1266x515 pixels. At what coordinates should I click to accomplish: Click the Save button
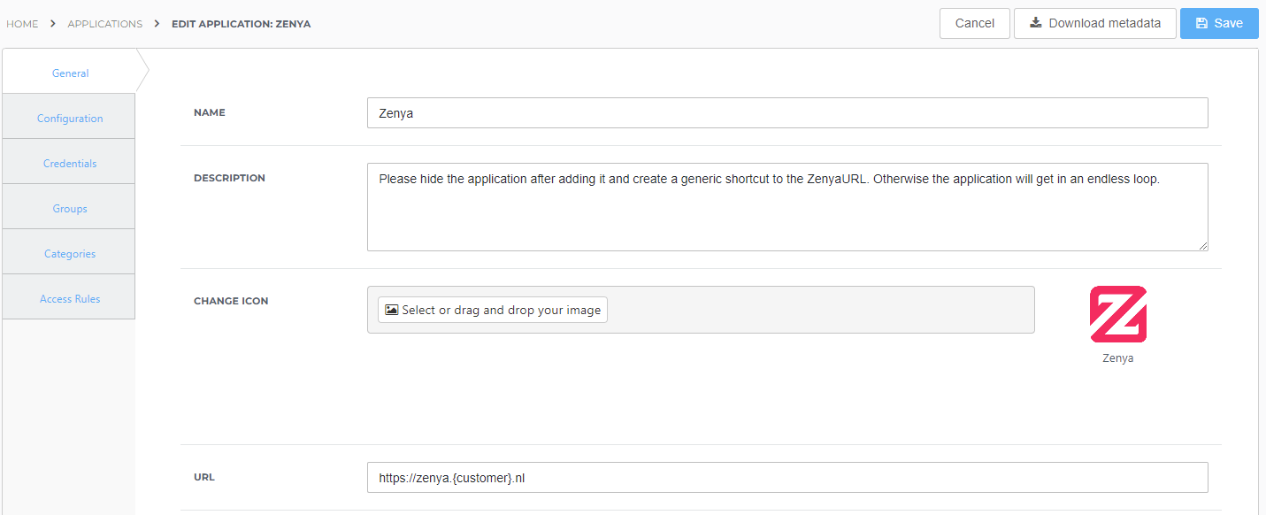pyautogui.click(x=1219, y=23)
